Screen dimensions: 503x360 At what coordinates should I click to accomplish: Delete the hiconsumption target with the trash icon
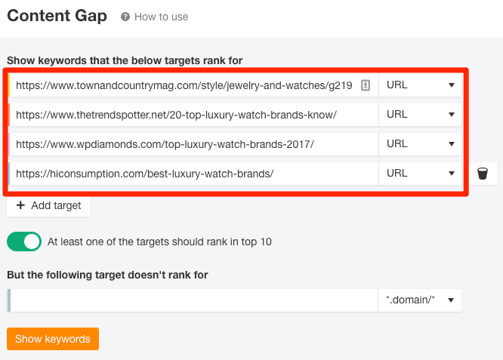[x=483, y=174]
